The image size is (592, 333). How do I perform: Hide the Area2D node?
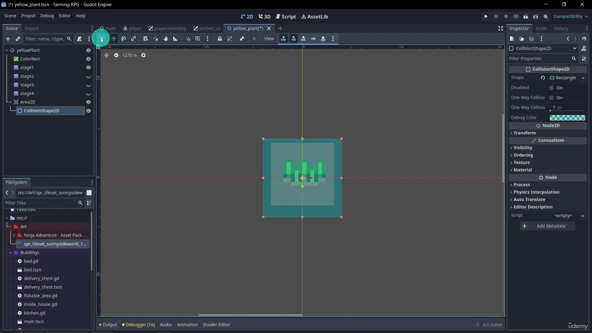coord(88,102)
